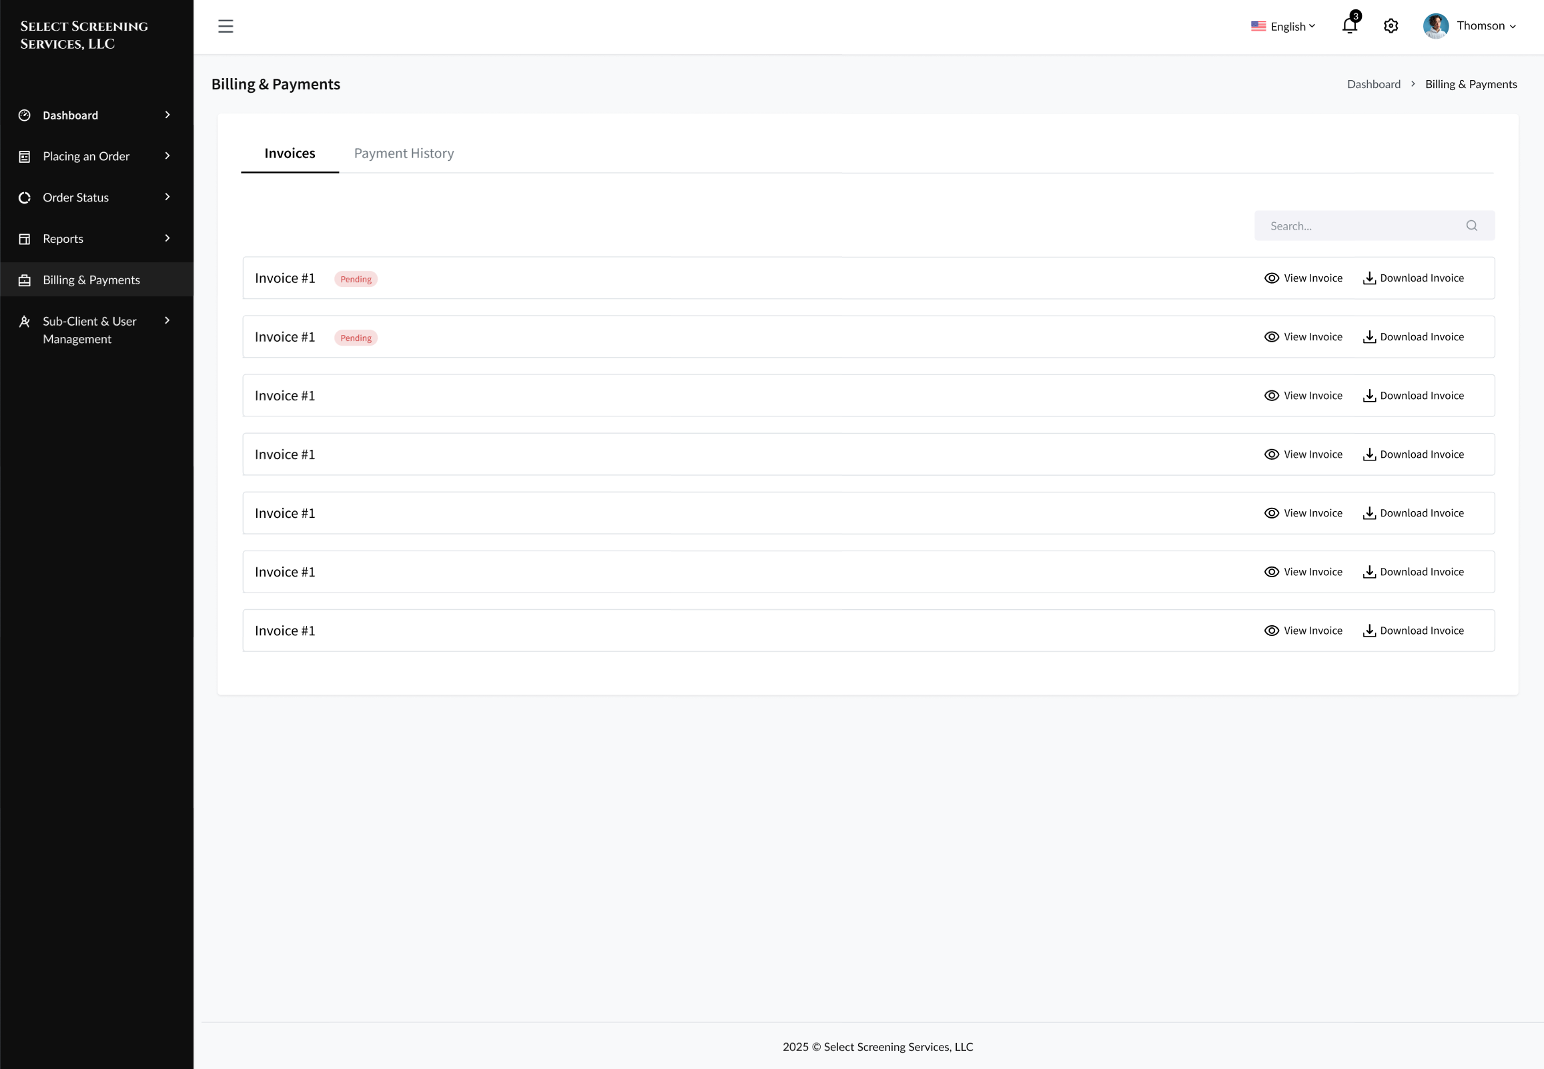Image resolution: width=1544 pixels, height=1069 pixels.
Task: Click Download Invoice in first invoice row
Action: (x=1413, y=278)
